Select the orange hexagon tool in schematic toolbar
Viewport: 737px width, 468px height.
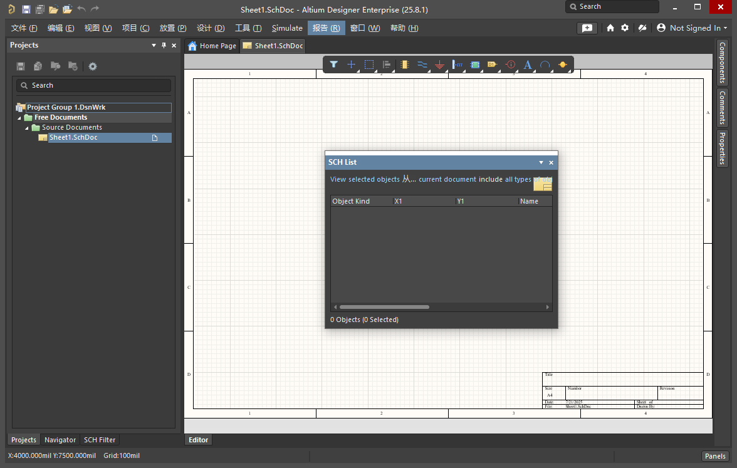(x=563, y=65)
